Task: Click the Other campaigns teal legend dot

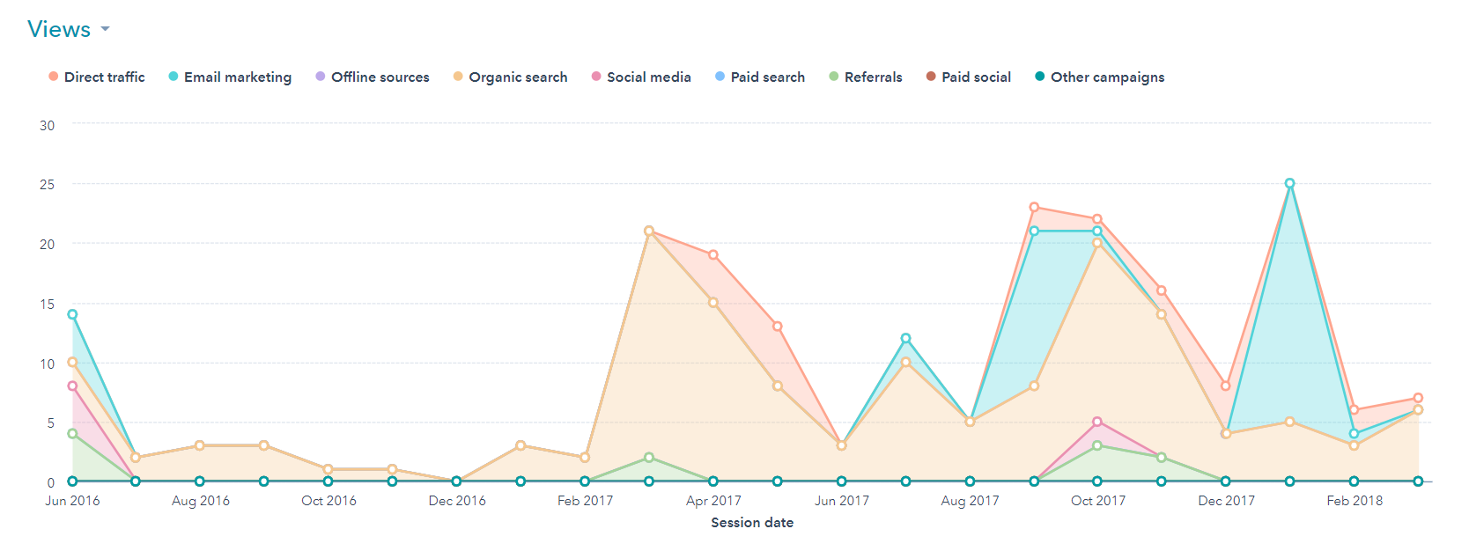Action: tap(1040, 77)
